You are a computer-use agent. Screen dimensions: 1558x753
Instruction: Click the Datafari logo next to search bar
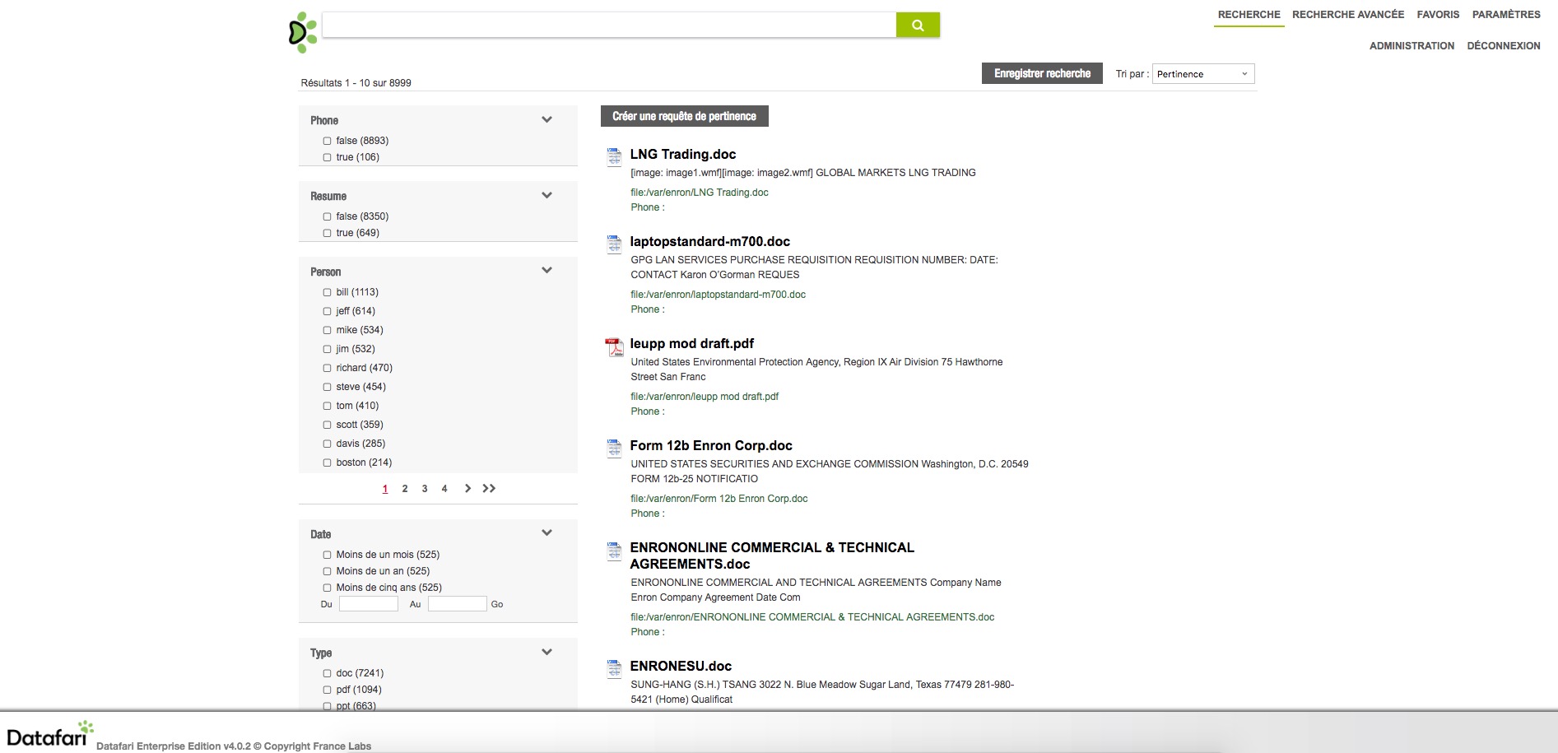click(x=303, y=33)
